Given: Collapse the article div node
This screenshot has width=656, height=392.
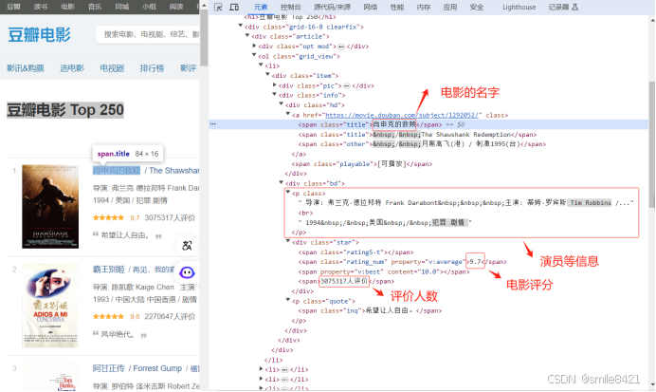Looking at the screenshot, I should (247, 36).
